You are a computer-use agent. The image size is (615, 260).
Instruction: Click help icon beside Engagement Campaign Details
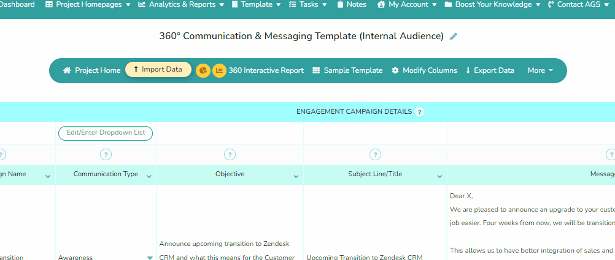(420, 112)
